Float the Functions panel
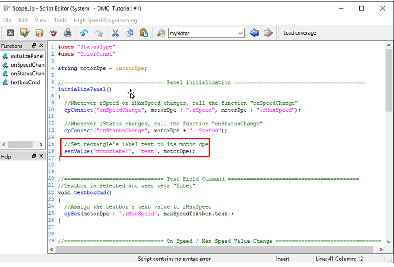The image size is (394, 267). coord(34,46)
